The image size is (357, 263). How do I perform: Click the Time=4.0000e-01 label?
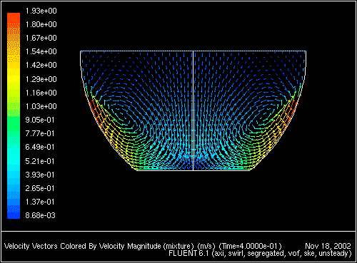(250, 246)
